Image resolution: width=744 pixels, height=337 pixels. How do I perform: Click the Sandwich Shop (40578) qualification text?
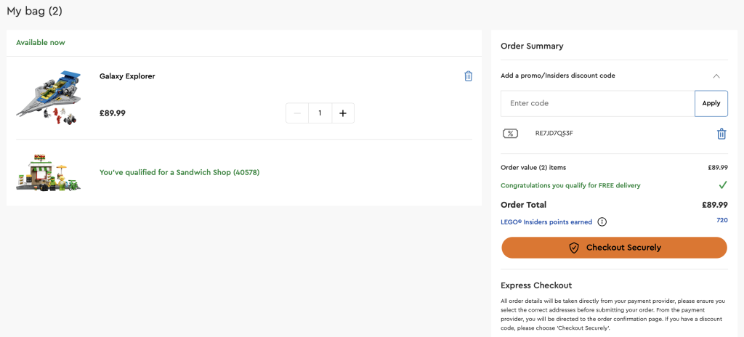[179, 172]
